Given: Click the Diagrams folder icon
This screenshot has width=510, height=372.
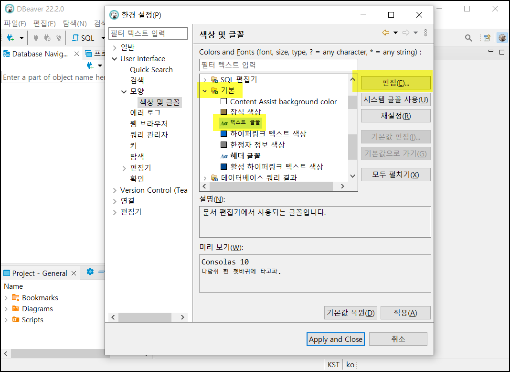Looking at the screenshot, I should (16, 308).
